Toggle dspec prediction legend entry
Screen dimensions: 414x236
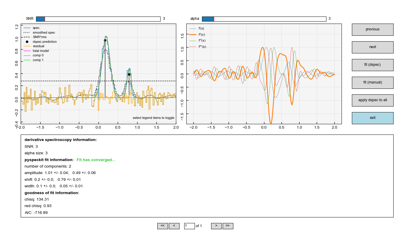coord(40,42)
